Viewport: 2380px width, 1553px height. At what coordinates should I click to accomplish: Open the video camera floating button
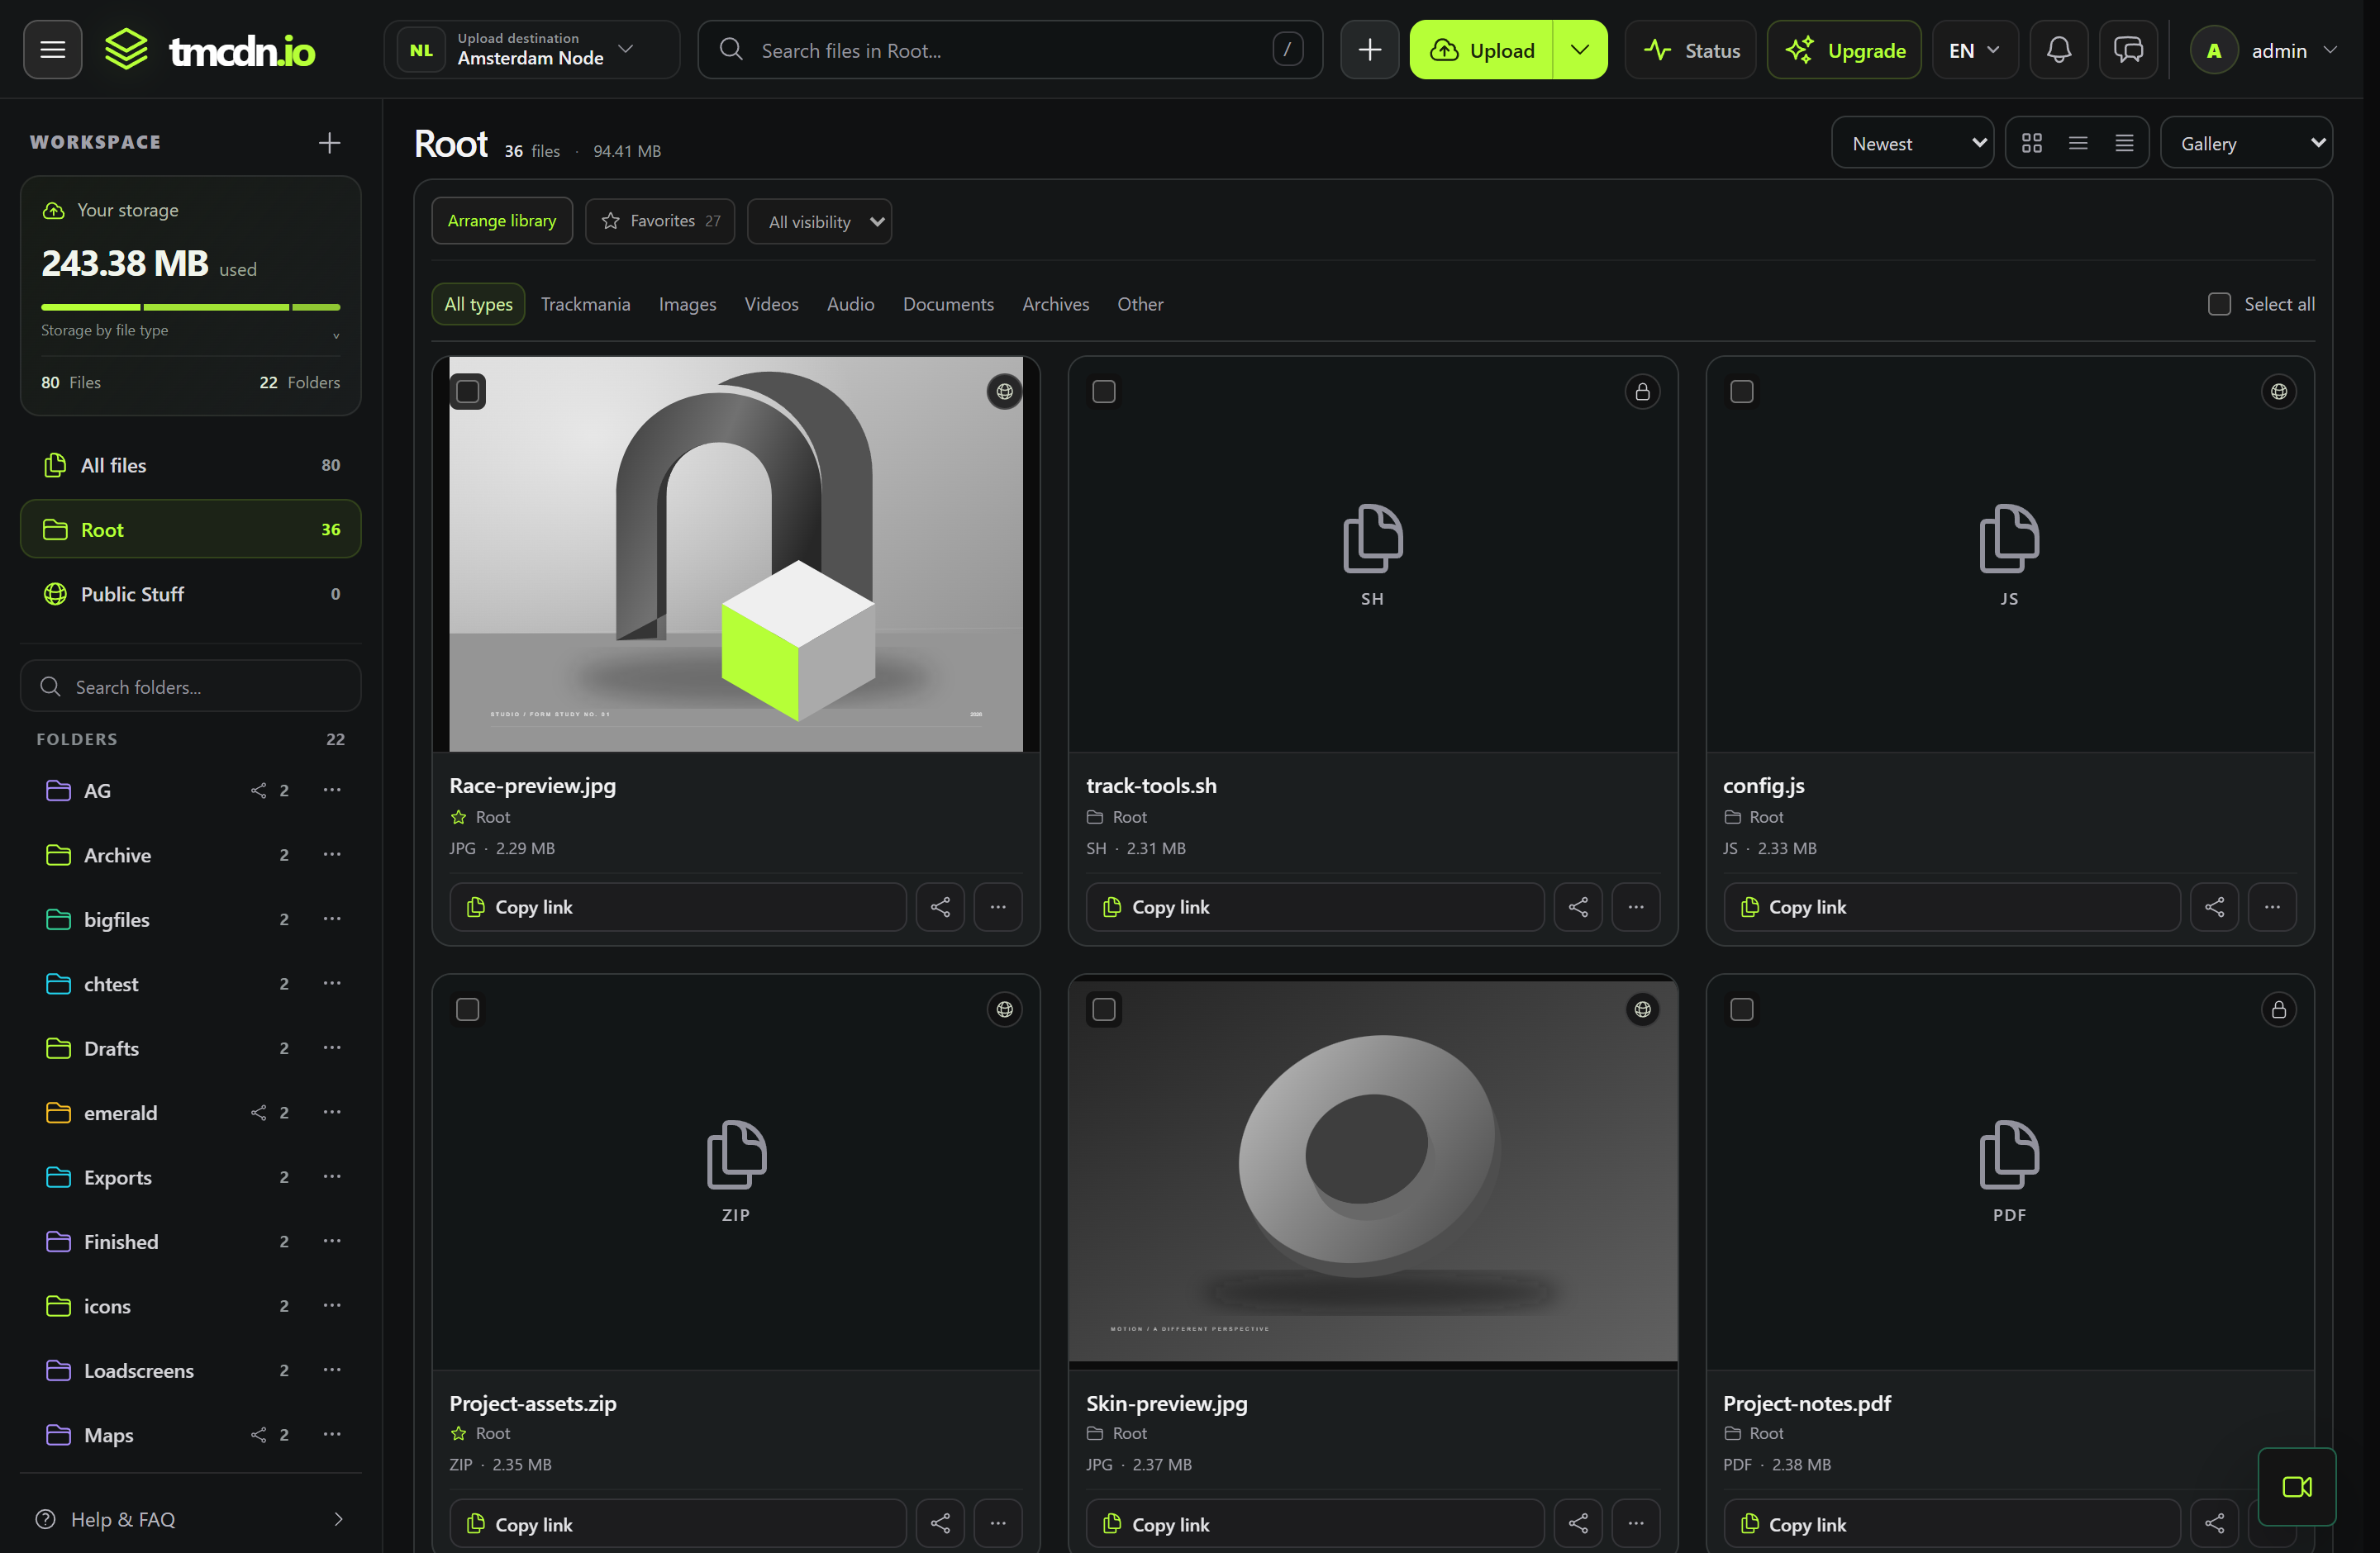pos(2296,1486)
